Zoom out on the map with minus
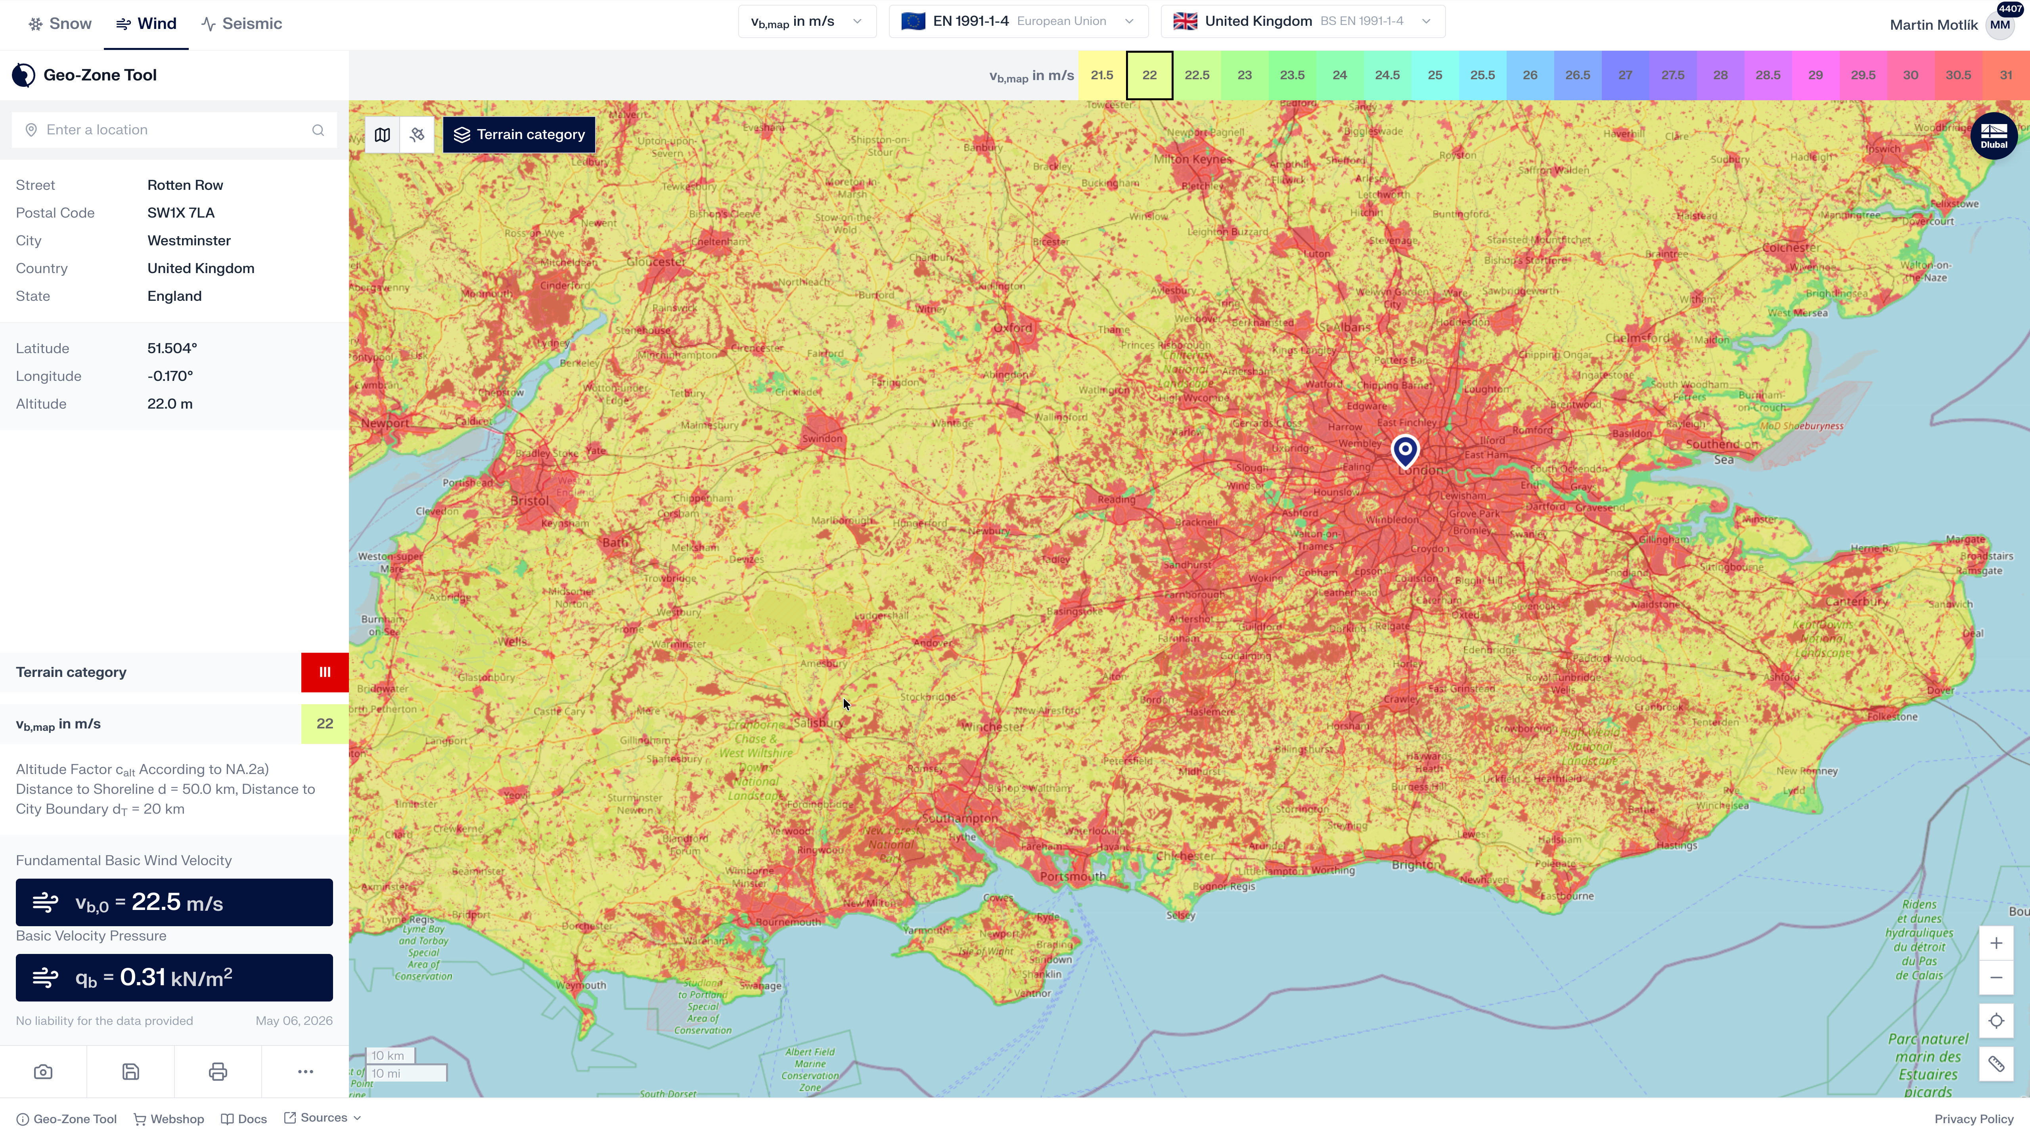This screenshot has width=2030, height=1141. (1996, 978)
